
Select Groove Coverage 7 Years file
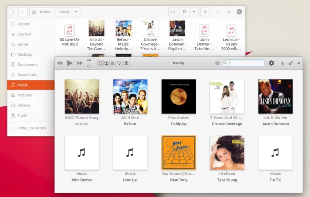point(150,35)
